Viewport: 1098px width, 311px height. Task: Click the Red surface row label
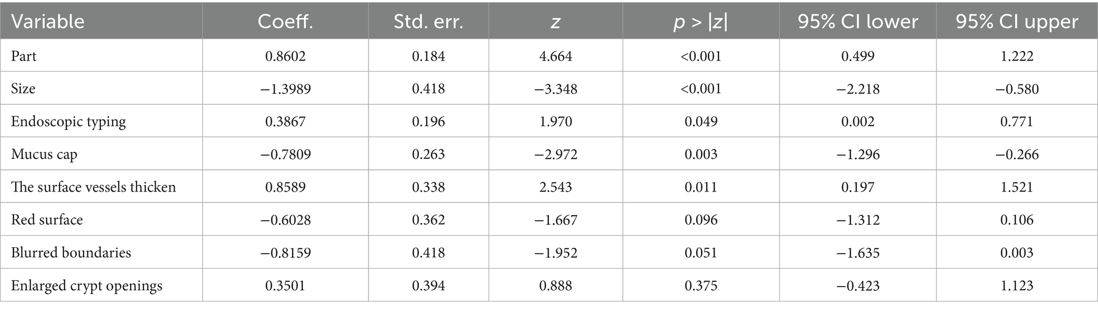47,220
